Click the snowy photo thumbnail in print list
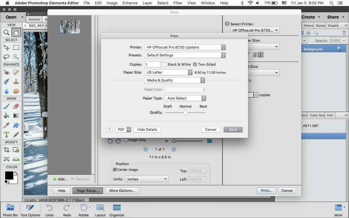 (70, 27)
